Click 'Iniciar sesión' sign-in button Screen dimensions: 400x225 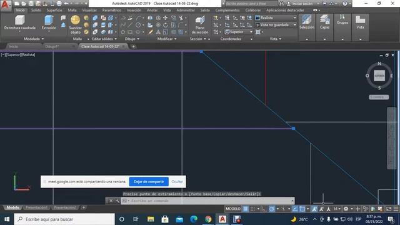302,4
